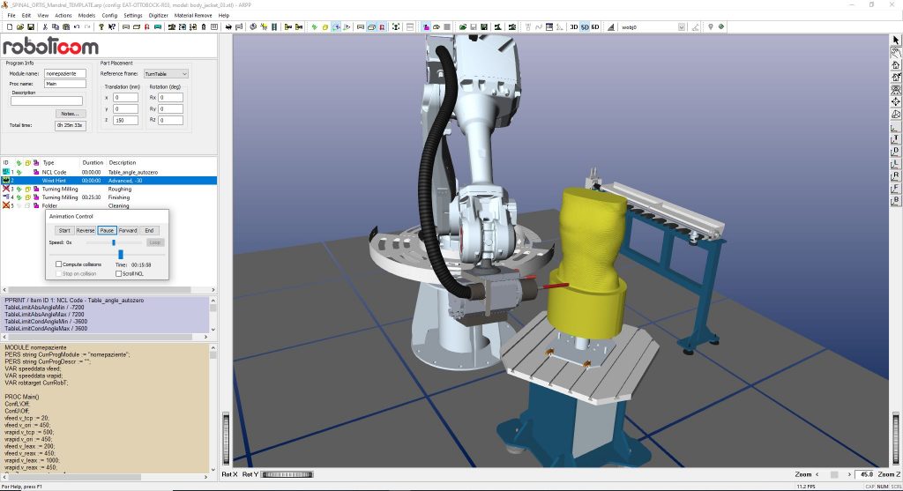Open the Digitizer menu
Viewport: 903px width, 491px height.
pos(158,15)
